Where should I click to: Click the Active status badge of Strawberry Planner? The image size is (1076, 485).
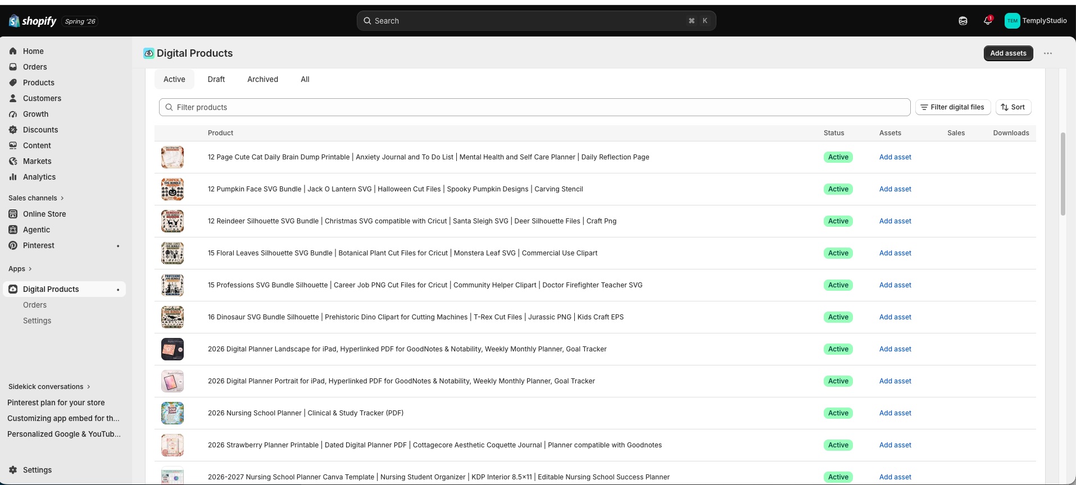(838, 445)
